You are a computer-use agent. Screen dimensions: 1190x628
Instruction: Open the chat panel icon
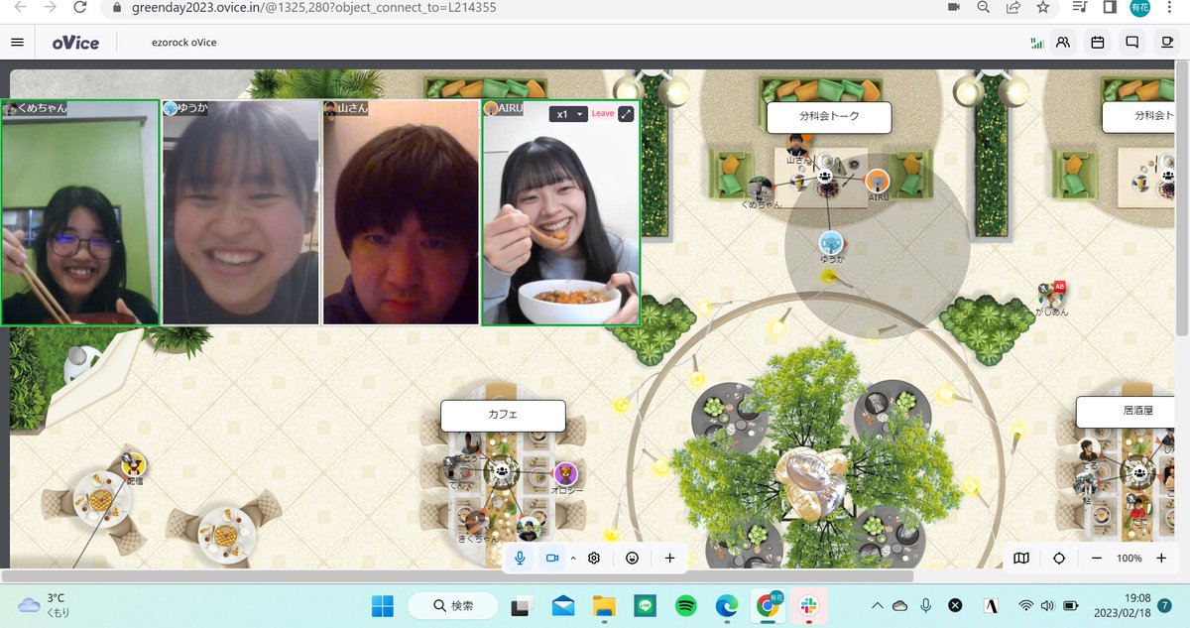point(1131,43)
